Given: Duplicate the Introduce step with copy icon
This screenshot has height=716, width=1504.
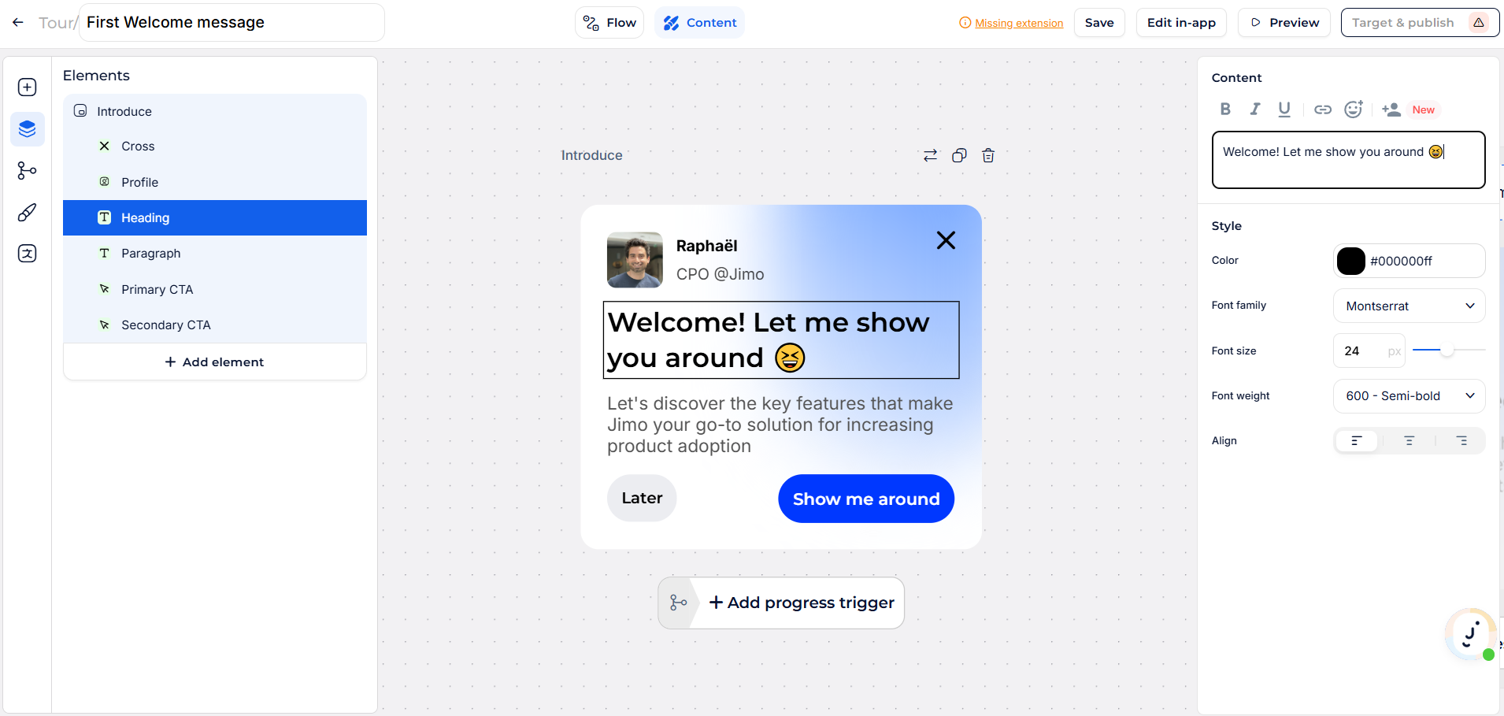Looking at the screenshot, I should pos(959,155).
